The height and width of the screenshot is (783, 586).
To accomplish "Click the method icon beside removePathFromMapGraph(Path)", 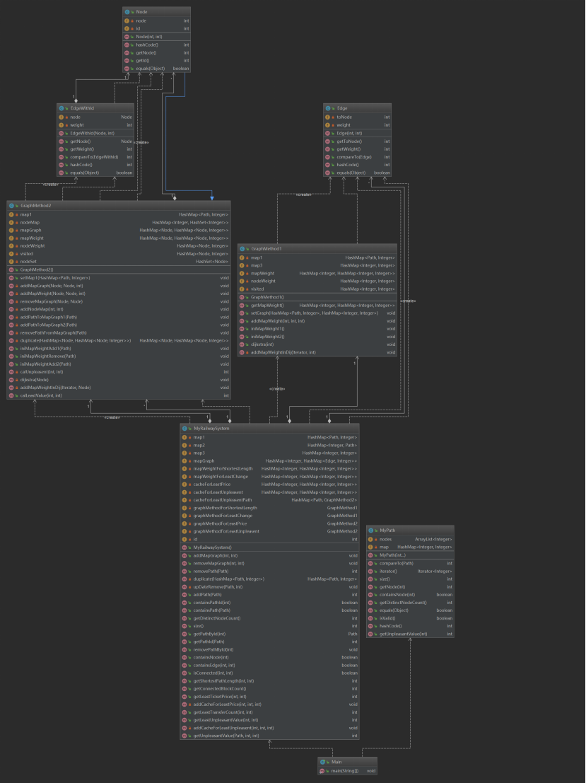I will pyautogui.click(x=11, y=332).
